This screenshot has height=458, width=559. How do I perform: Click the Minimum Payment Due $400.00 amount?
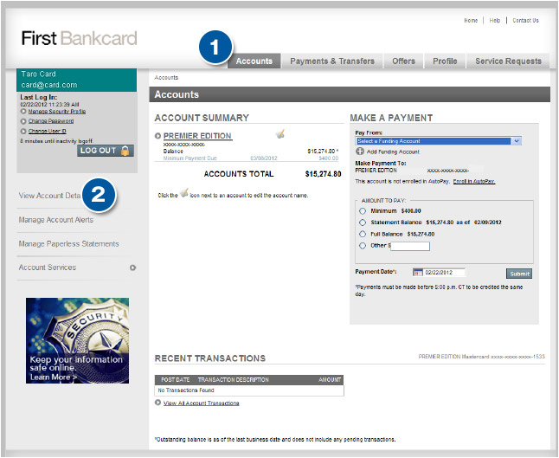[x=328, y=158]
